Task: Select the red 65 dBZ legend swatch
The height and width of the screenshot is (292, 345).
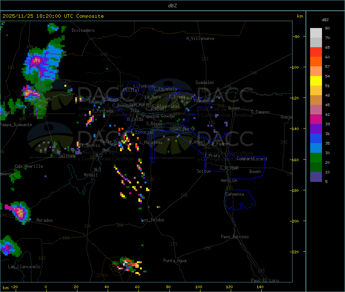Action: (316, 52)
